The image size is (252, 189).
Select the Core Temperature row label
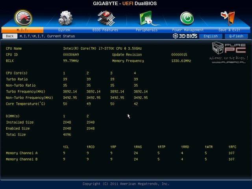click(26, 104)
